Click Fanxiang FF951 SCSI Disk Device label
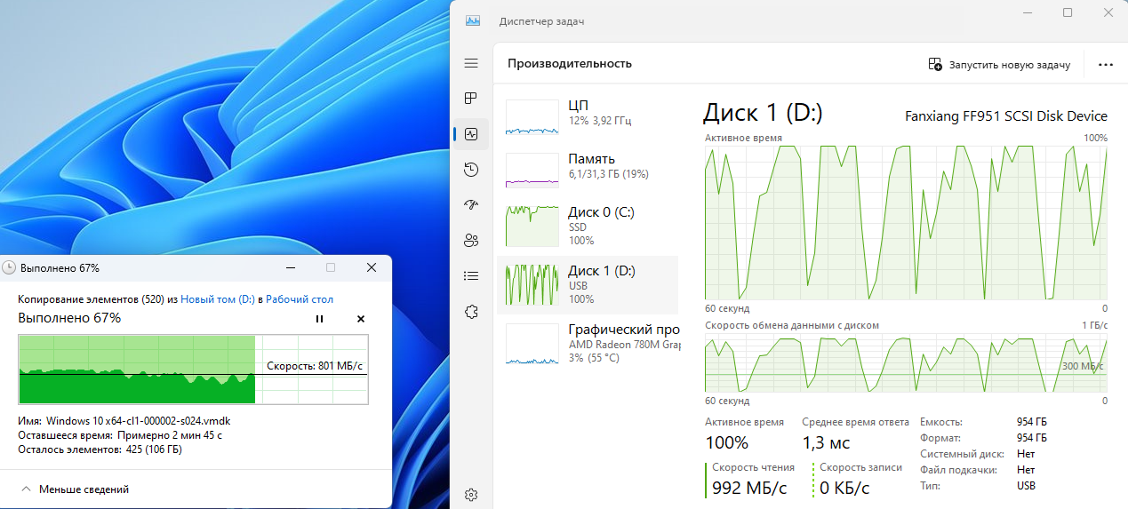The width and height of the screenshot is (1128, 509). pos(1006,116)
